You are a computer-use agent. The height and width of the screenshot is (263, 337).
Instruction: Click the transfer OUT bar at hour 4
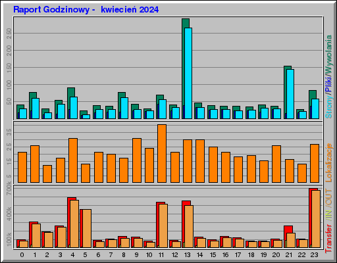(x=74, y=224)
